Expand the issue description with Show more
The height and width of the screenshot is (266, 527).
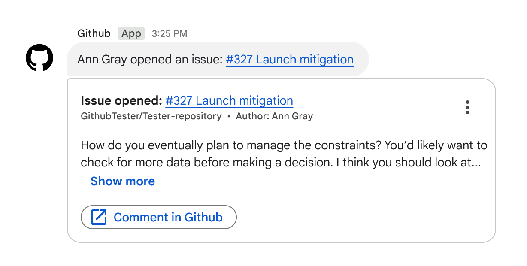click(x=122, y=181)
